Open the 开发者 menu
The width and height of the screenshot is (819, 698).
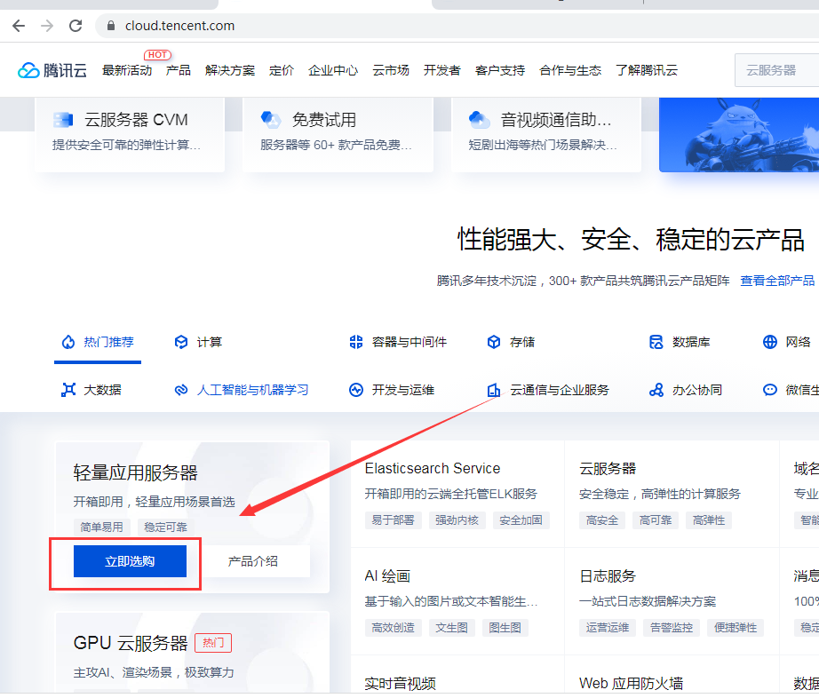441,70
